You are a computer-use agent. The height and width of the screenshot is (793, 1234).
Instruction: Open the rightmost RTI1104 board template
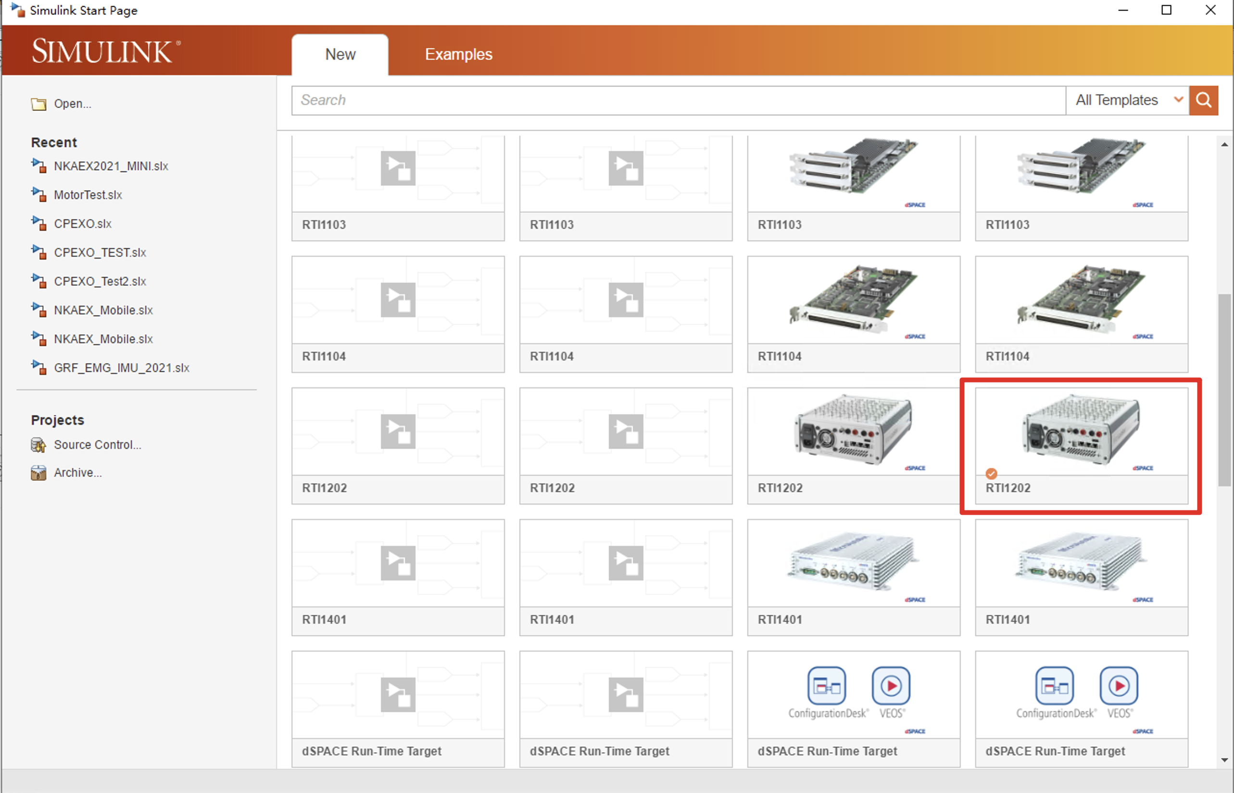(x=1082, y=314)
